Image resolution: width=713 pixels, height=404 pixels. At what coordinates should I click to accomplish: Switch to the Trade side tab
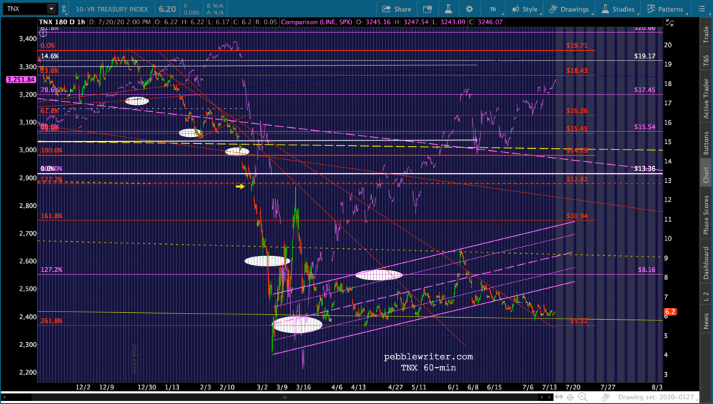(706, 35)
